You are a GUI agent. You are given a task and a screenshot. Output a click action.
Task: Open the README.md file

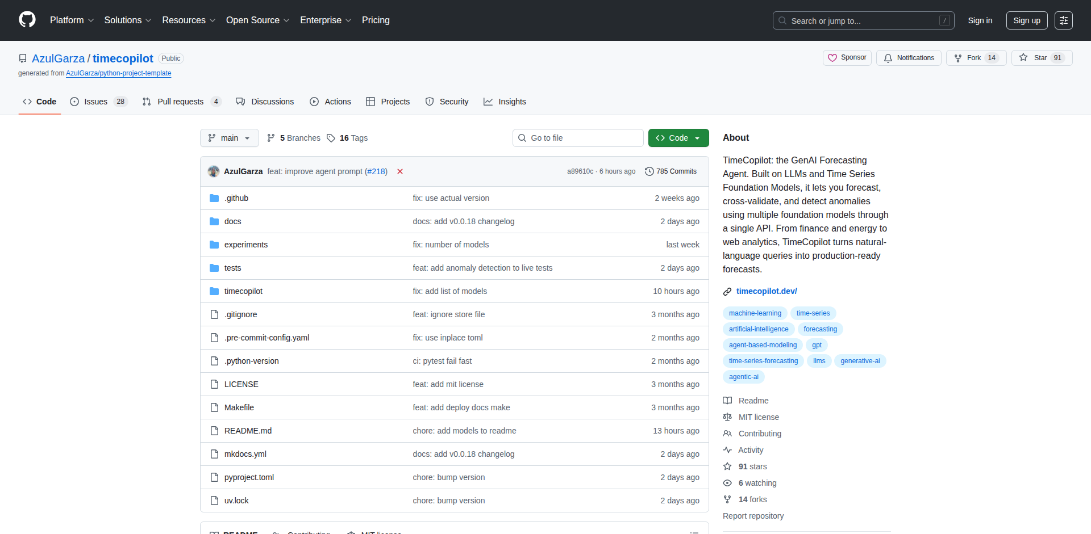(248, 431)
